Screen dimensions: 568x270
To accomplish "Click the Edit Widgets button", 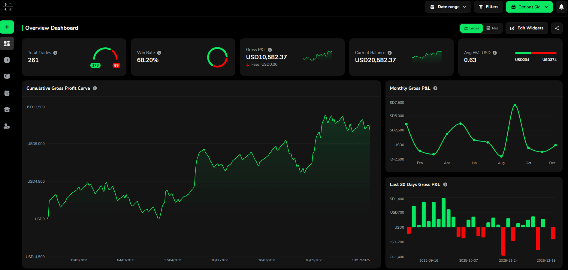I will pyautogui.click(x=527, y=28).
